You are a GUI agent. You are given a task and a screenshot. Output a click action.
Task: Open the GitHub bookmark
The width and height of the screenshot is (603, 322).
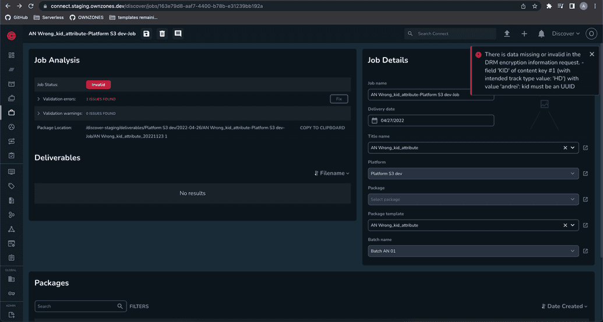(16, 17)
